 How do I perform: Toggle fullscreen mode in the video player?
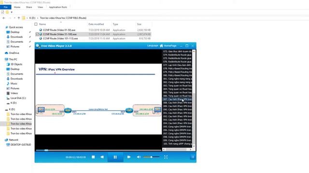point(166,157)
